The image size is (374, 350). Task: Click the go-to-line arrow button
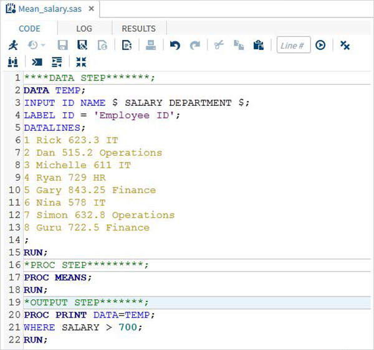(320, 45)
